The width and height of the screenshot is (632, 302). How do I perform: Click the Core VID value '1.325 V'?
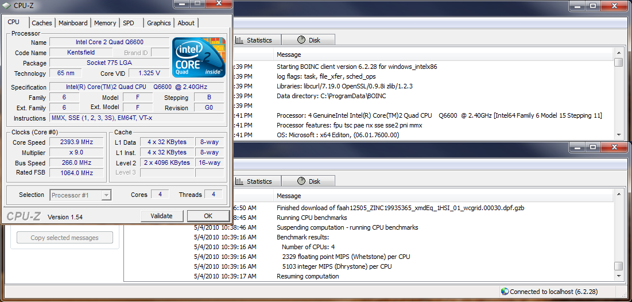[149, 73]
